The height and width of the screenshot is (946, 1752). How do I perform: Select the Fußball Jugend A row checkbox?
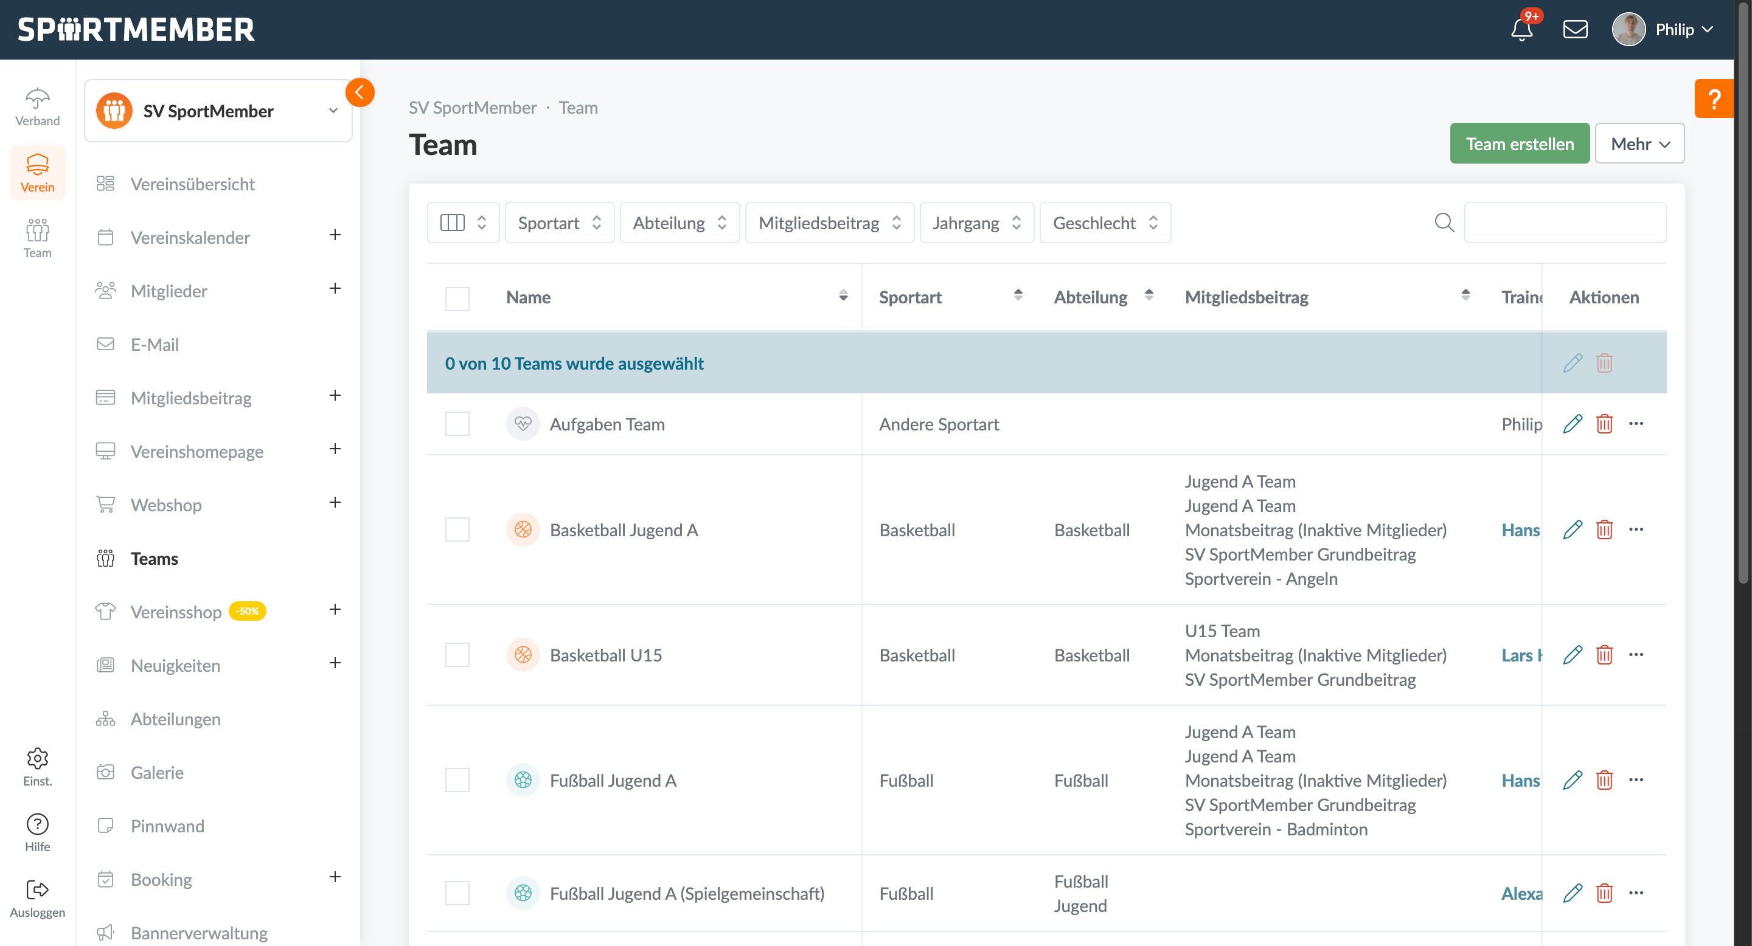[x=457, y=780]
